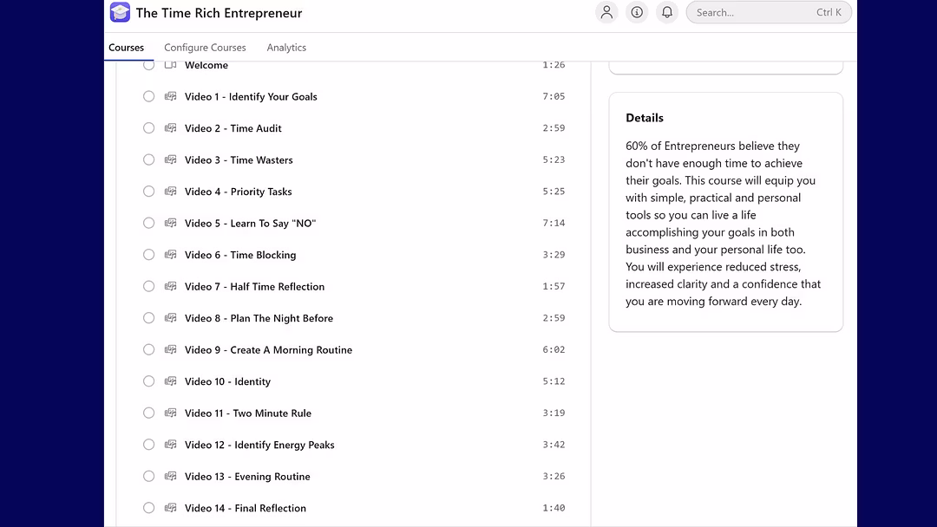Click video icon beside Video 6 lesson
Screen dimensions: 937x527
(x=171, y=255)
